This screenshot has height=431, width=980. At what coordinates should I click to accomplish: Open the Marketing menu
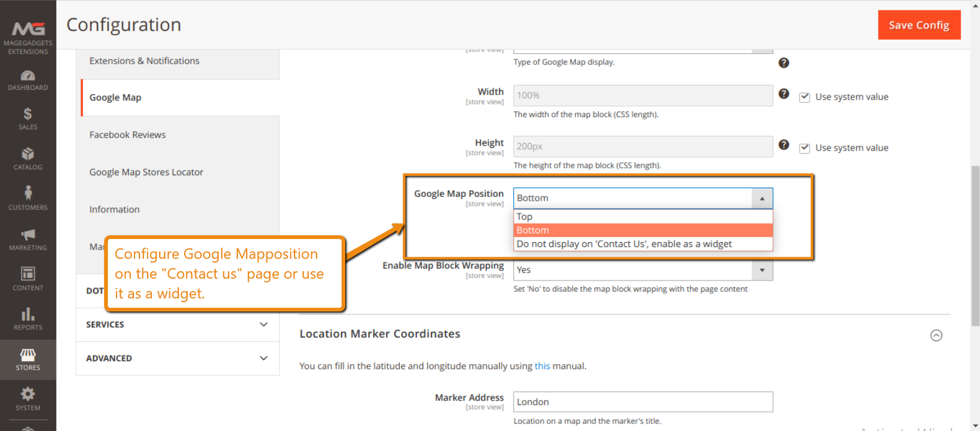coord(28,240)
